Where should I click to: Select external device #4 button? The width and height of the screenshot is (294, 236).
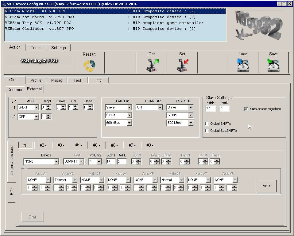coord(79,145)
